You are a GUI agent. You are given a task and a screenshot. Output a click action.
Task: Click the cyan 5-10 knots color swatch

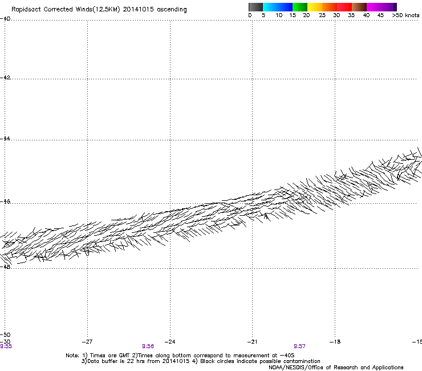click(x=270, y=7)
